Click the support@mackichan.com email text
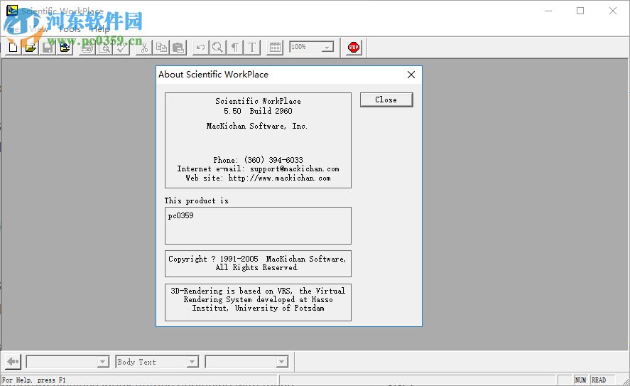Image resolution: width=630 pixels, height=386 pixels. tap(295, 169)
